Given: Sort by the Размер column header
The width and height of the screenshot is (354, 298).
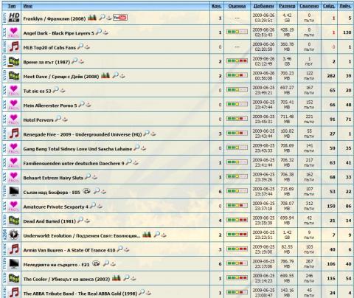Looking at the screenshot, I should click(x=287, y=6).
